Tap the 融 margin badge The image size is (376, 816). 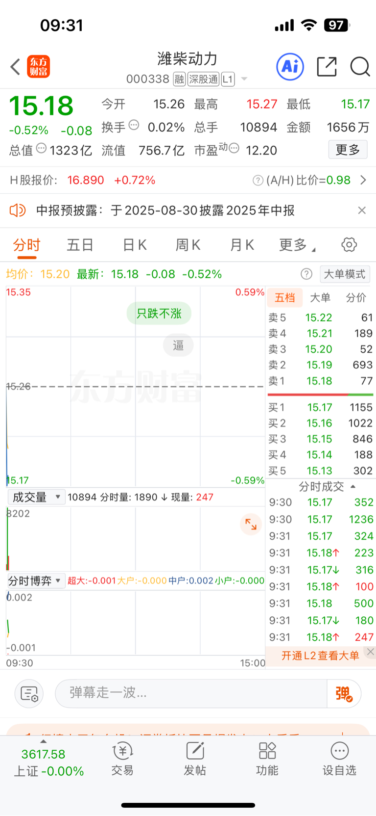179,79
